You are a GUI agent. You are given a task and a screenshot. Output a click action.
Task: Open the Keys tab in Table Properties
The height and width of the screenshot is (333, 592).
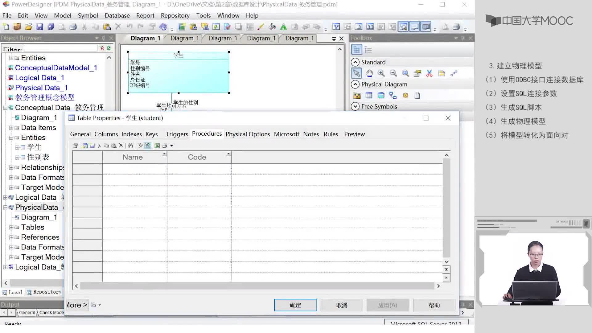[151, 134]
